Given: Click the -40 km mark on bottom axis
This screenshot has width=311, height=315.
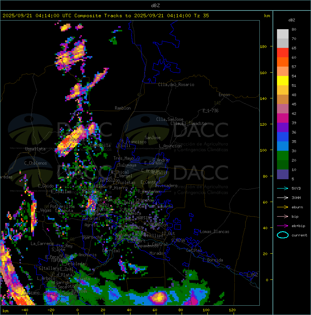Looking at the screenshot, I should coord(25,310).
